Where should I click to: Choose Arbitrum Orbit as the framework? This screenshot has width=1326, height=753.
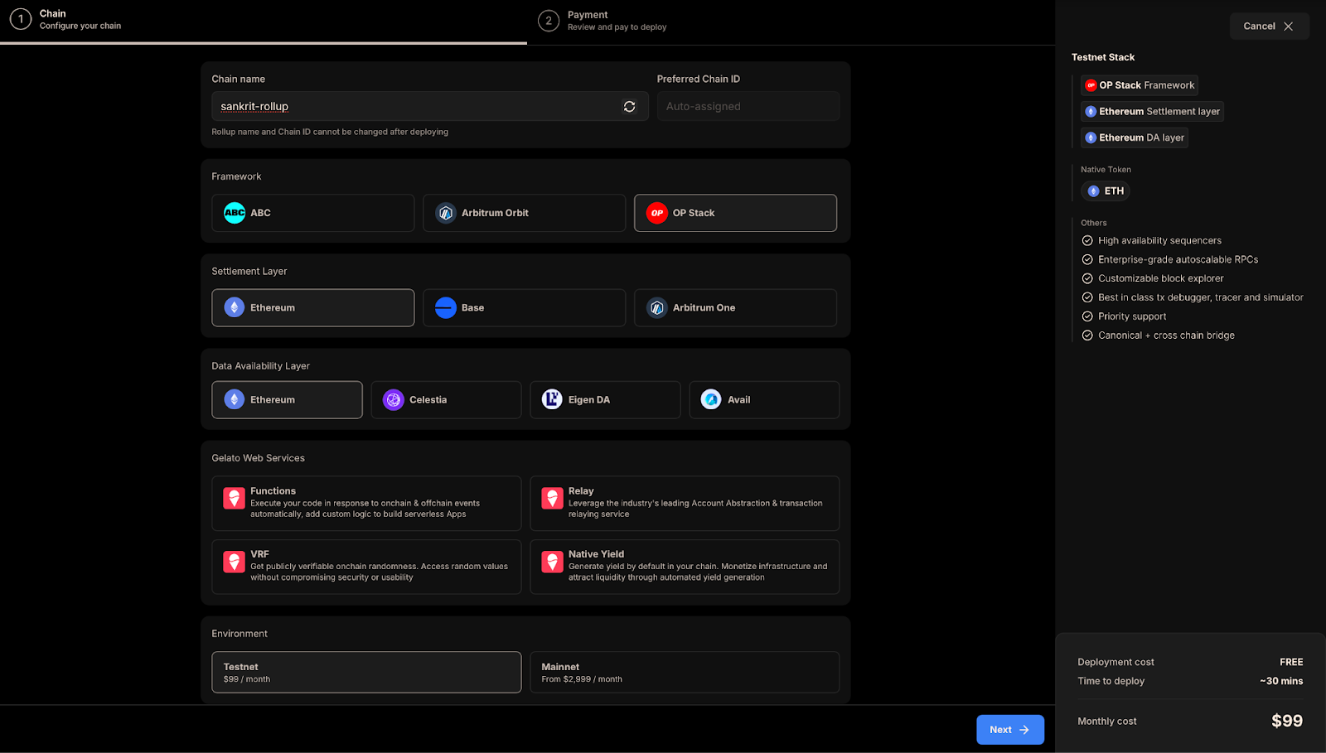coord(524,213)
